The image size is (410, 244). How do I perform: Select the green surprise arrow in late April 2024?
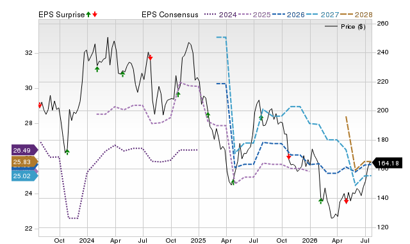pos(122,74)
